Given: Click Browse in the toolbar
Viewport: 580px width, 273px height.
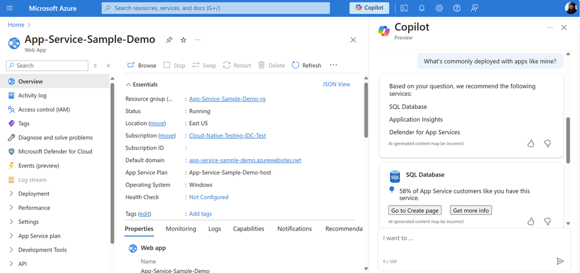Looking at the screenshot, I should 142,66.
